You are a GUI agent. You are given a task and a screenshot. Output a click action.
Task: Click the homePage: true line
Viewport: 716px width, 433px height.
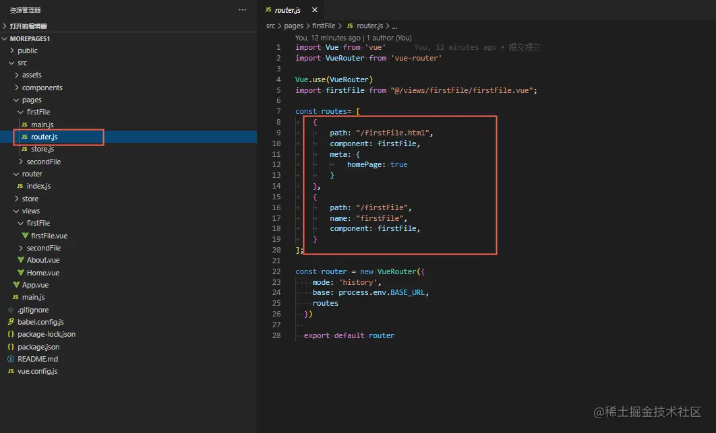[x=377, y=165]
